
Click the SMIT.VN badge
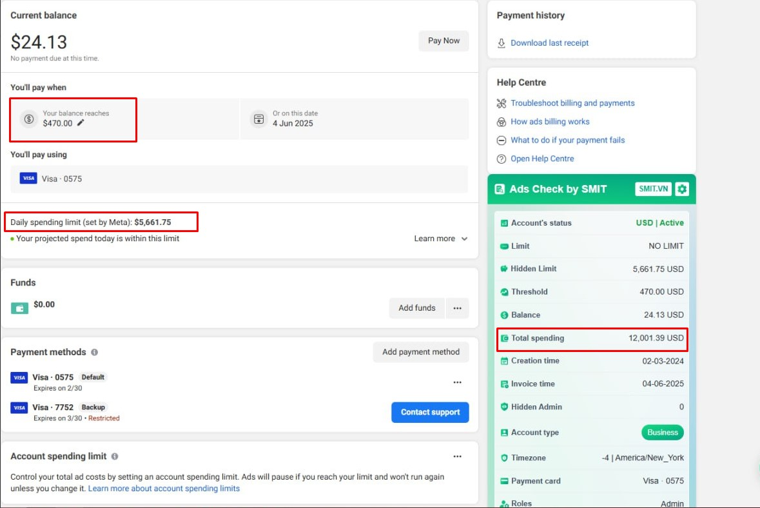(653, 189)
